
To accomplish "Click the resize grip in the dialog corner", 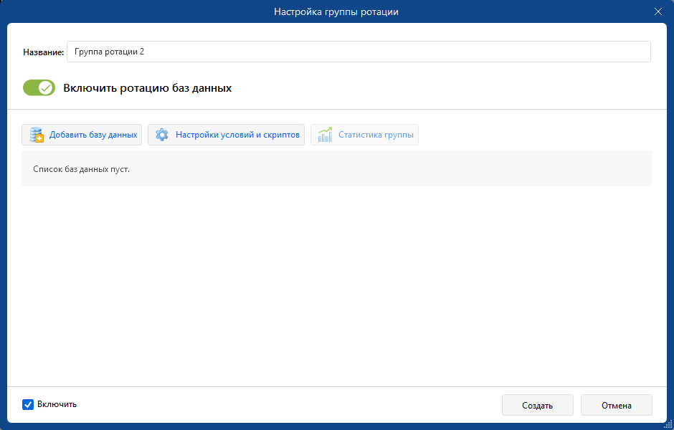I will pyautogui.click(x=668, y=424).
